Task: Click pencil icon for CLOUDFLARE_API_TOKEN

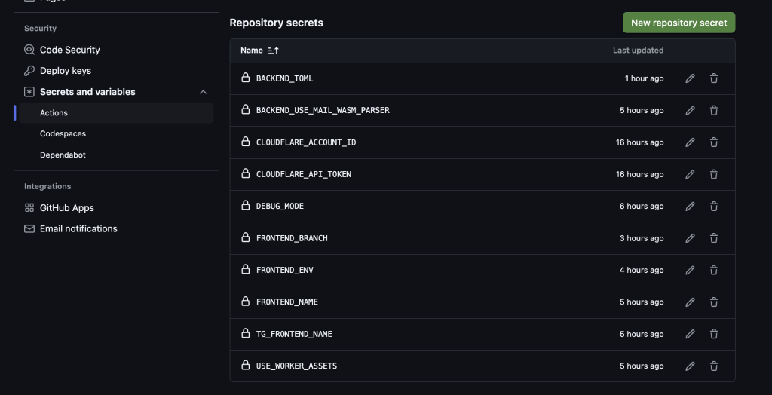Action: click(690, 174)
